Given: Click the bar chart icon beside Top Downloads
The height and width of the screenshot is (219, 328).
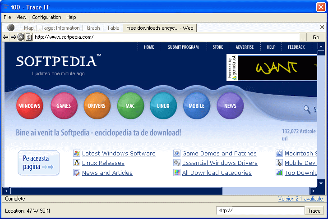Looking at the screenshot, I should point(279,173).
